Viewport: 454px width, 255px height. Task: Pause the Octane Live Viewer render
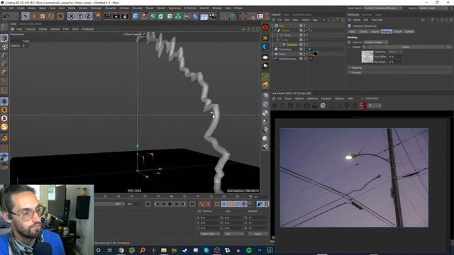[290, 106]
